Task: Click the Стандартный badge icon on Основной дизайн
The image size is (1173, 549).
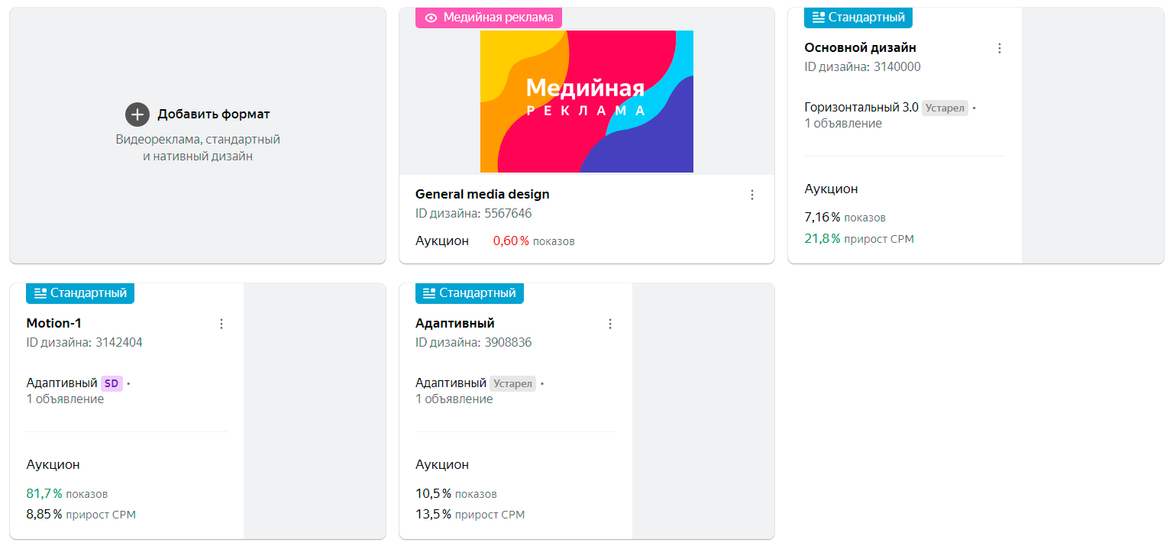Action: [x=819, y=18]
